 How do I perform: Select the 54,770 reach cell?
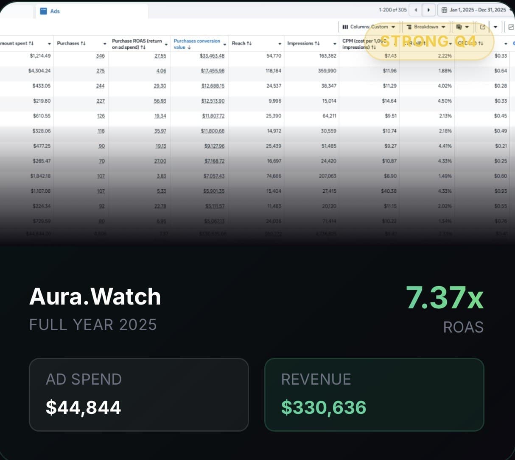274,56
